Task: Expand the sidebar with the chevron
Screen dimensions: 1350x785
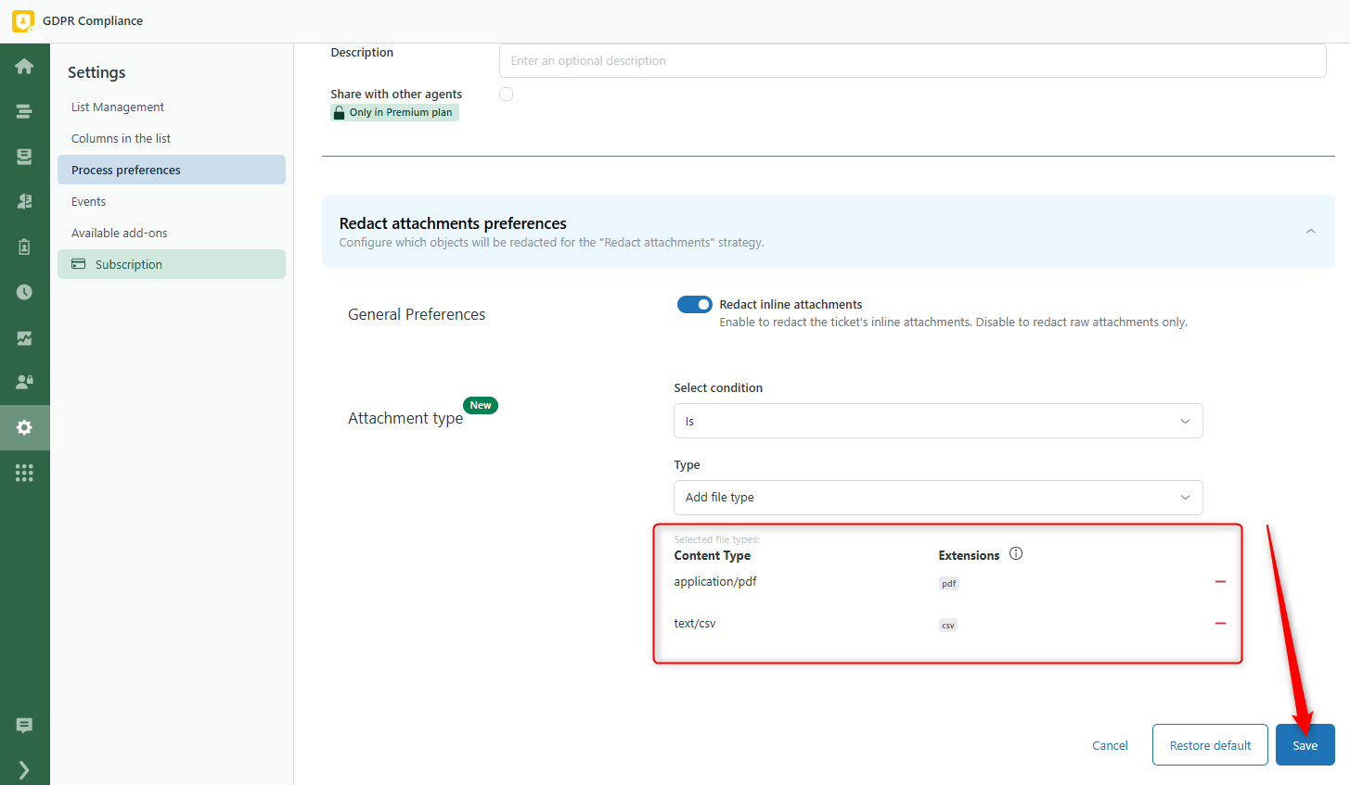Action: coord(25,769)
